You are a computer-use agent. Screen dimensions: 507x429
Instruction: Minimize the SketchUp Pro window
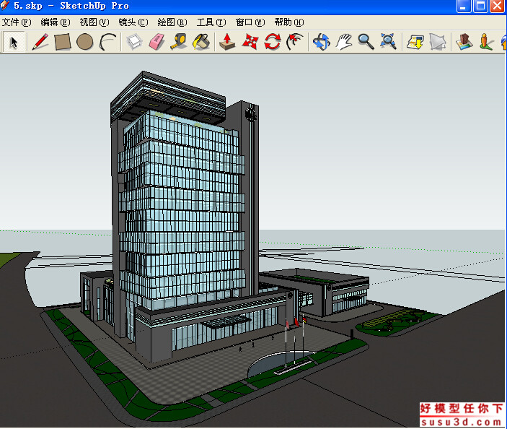click(x=464, y=6)
